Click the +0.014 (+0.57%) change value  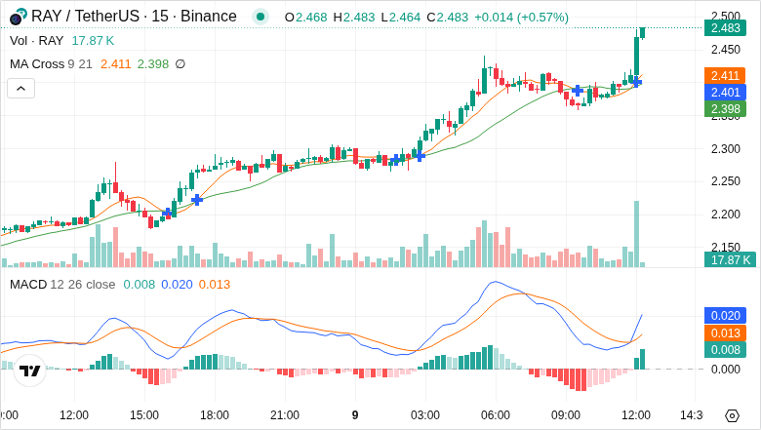coord(521,18)
